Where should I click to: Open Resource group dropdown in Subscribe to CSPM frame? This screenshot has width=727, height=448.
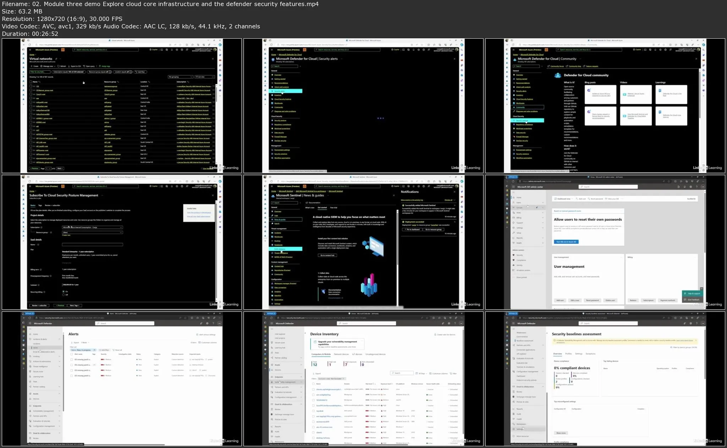[92, 232]
